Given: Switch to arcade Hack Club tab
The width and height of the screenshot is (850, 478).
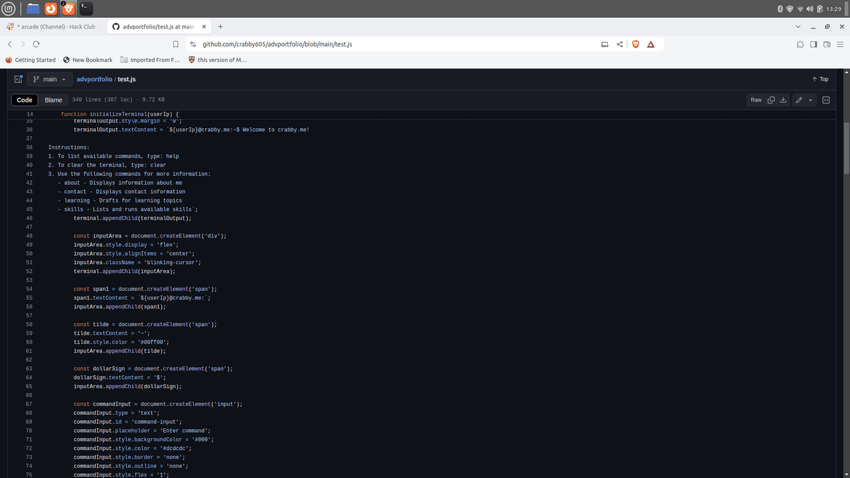Looking at the screenshot, I should click(x=53, y=27).
